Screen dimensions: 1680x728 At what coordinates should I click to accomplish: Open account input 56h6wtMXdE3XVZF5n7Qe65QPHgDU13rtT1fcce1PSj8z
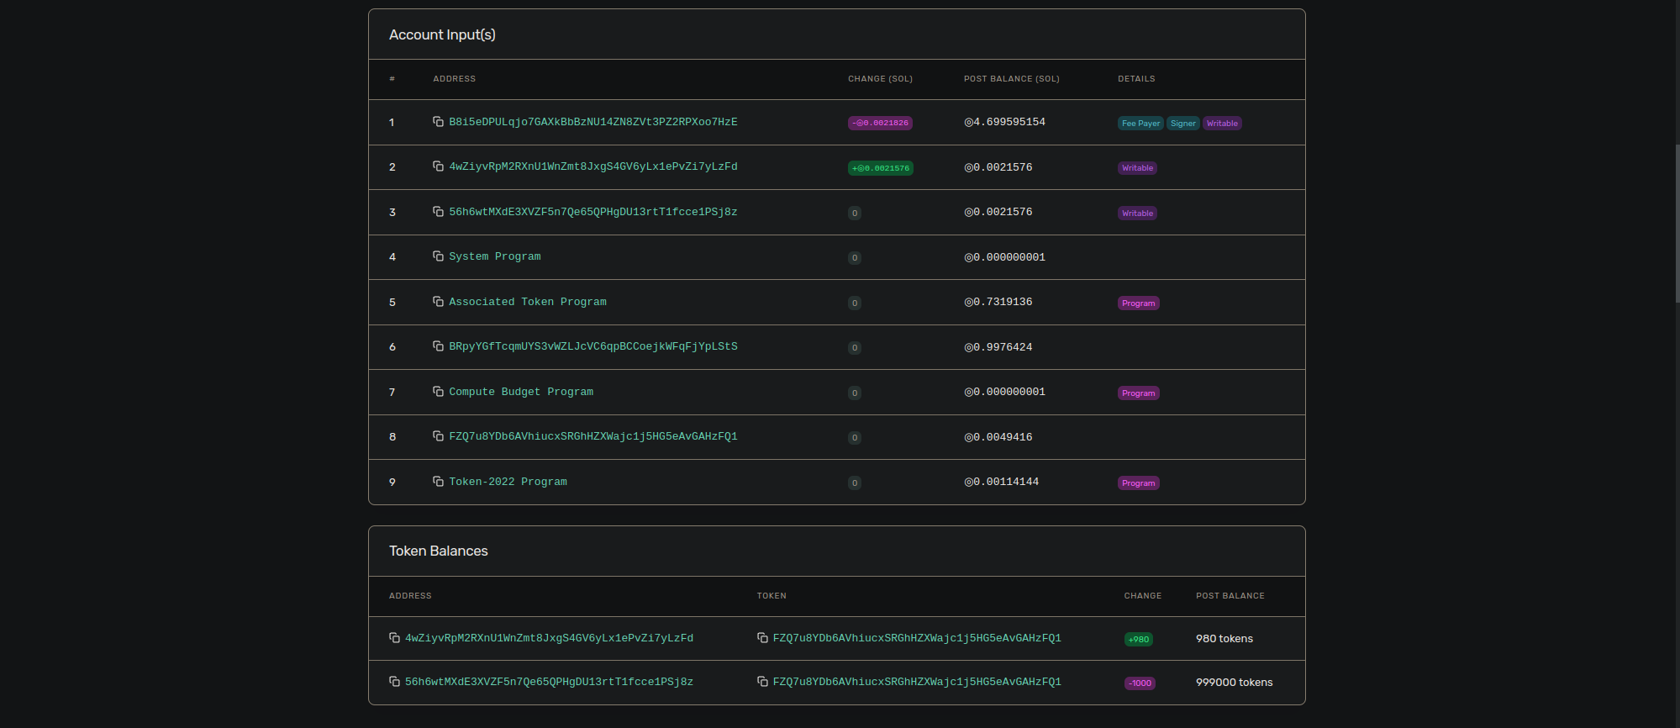click(593, 212)
